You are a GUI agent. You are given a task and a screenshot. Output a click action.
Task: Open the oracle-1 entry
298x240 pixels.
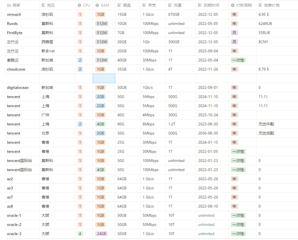(x=14, y=216)
